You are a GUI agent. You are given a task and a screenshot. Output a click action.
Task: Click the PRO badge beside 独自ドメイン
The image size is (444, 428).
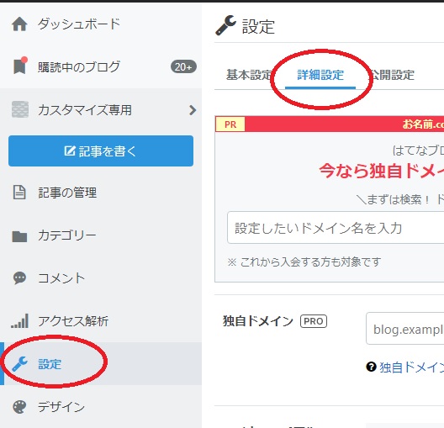314,321
